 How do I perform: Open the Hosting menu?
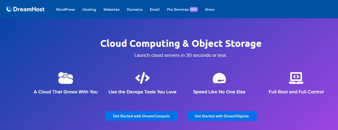[x=89, y=9]
